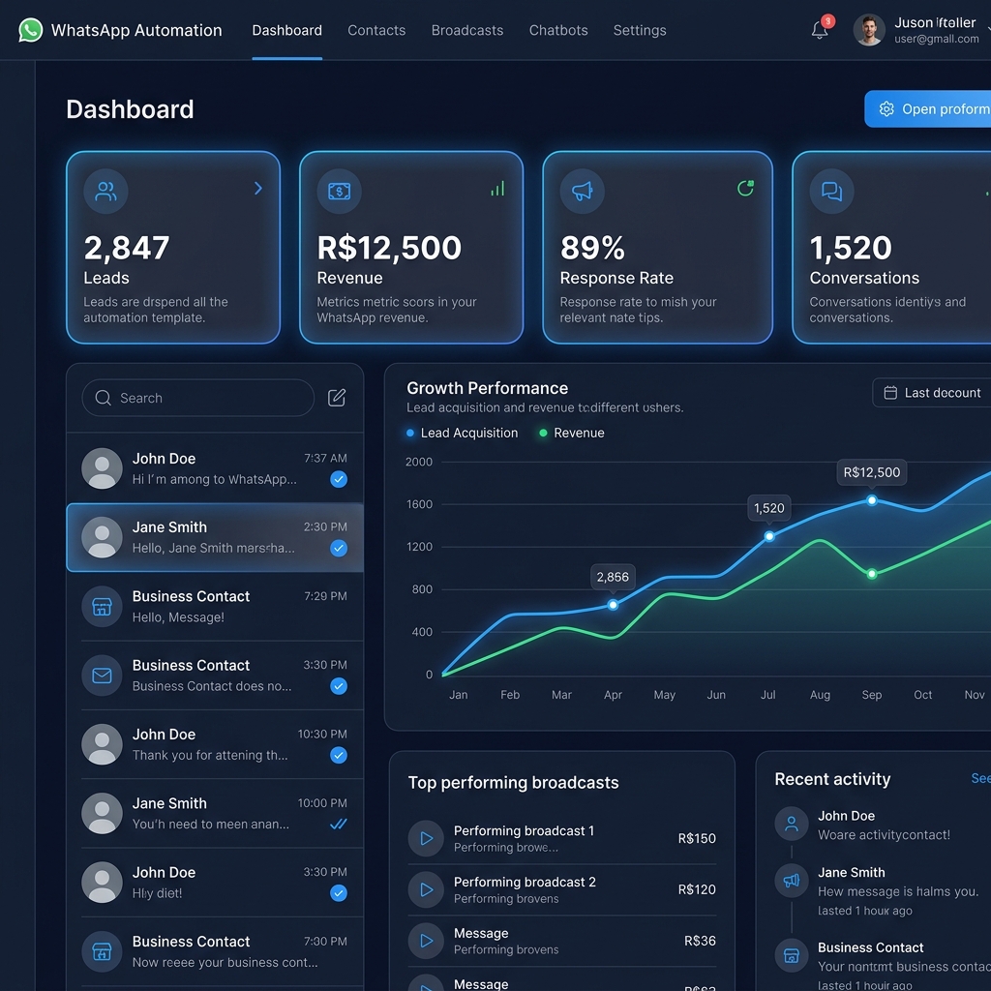Click the search magnifier icon
The width and height of the screenshot is (991, 991).
click(103, 398)
